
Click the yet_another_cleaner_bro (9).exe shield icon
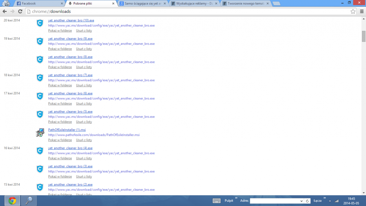tap(40, 42)
